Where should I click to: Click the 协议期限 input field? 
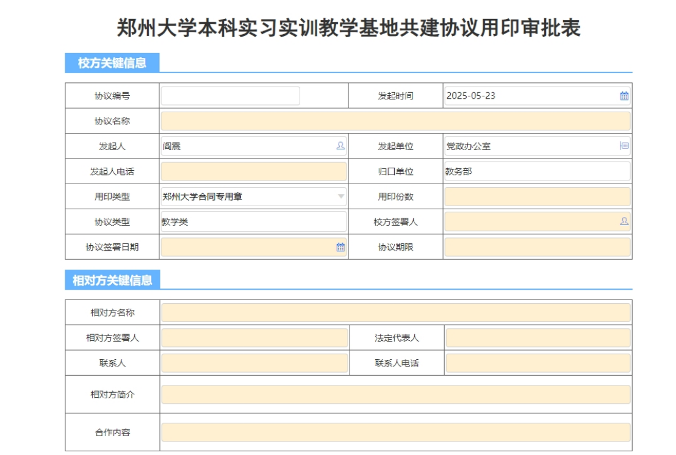coord(538,247)
